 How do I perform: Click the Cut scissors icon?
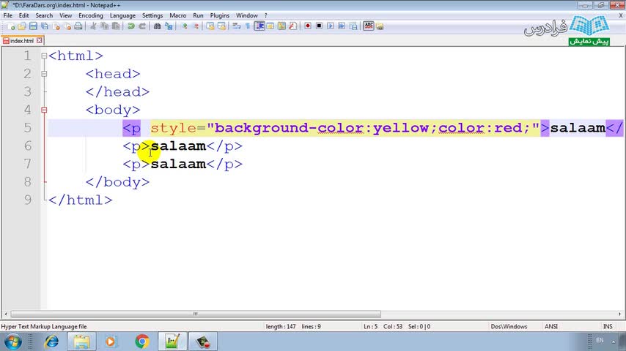click(x=93, y=26)
